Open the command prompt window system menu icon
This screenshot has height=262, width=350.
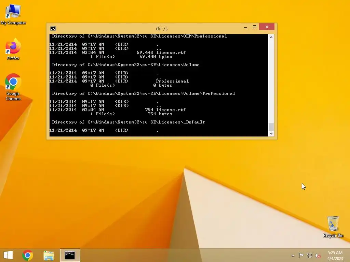coord(53,29)
